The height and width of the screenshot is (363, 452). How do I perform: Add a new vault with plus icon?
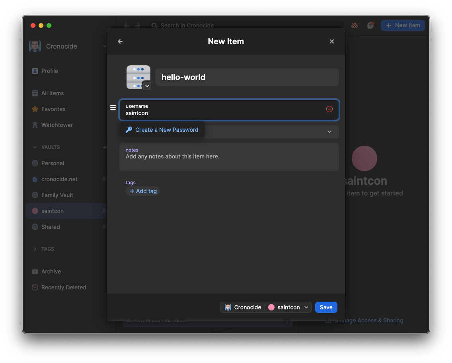104,147
